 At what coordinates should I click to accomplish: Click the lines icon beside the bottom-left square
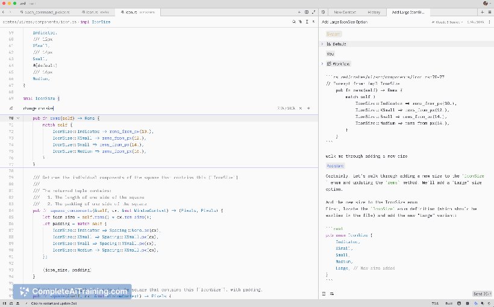pos(332,294)
